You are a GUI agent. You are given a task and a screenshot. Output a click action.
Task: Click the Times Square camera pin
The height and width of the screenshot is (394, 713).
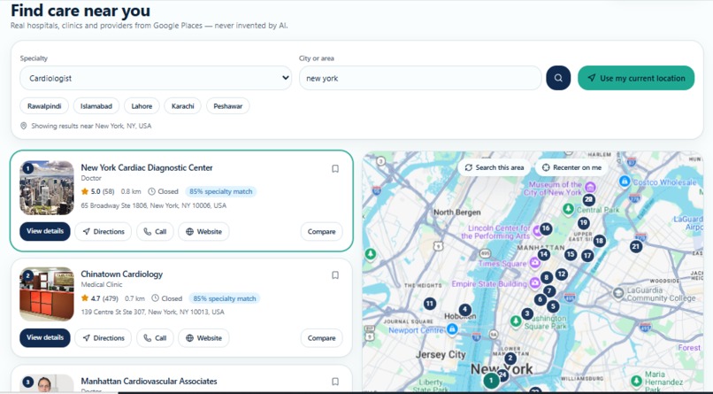[534, 263]
